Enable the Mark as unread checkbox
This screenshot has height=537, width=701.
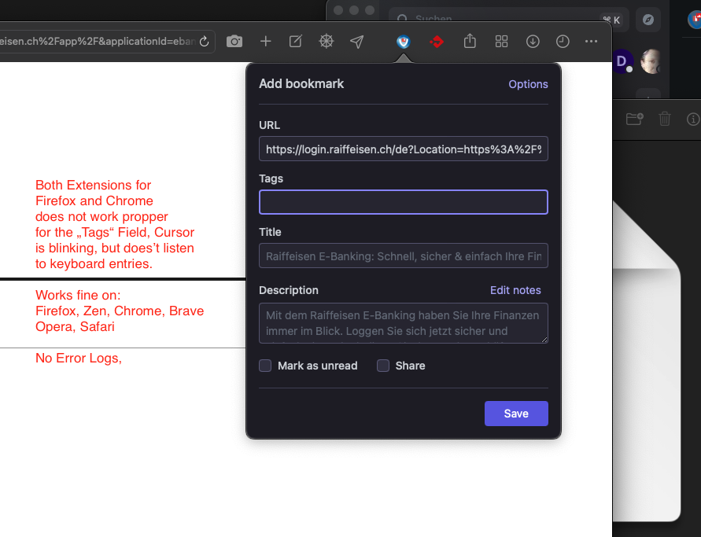coord(265,366)
